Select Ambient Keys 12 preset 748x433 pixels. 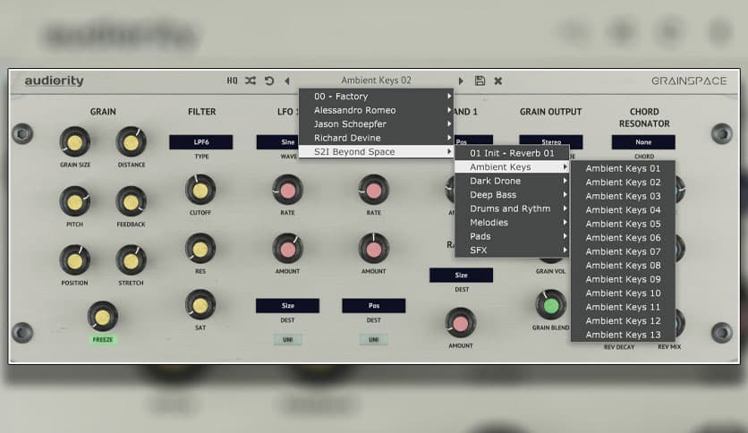tap(623, 320)
